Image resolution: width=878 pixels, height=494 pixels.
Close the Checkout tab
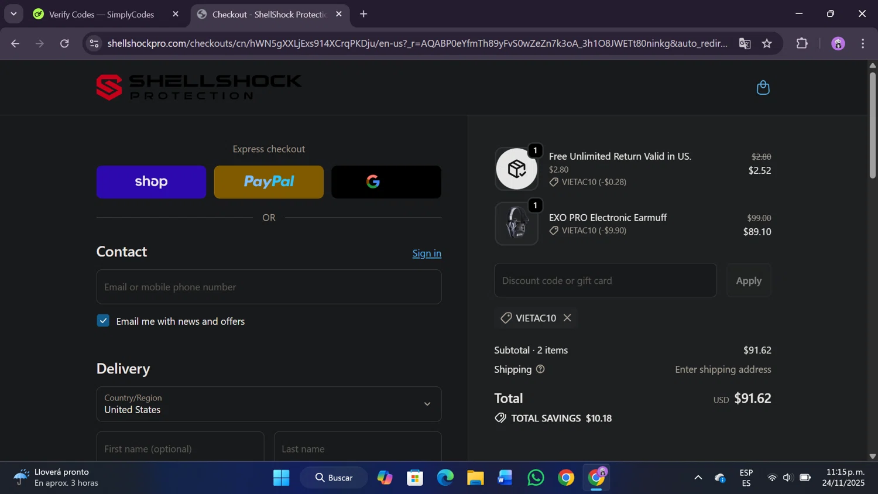click(339, 14)
